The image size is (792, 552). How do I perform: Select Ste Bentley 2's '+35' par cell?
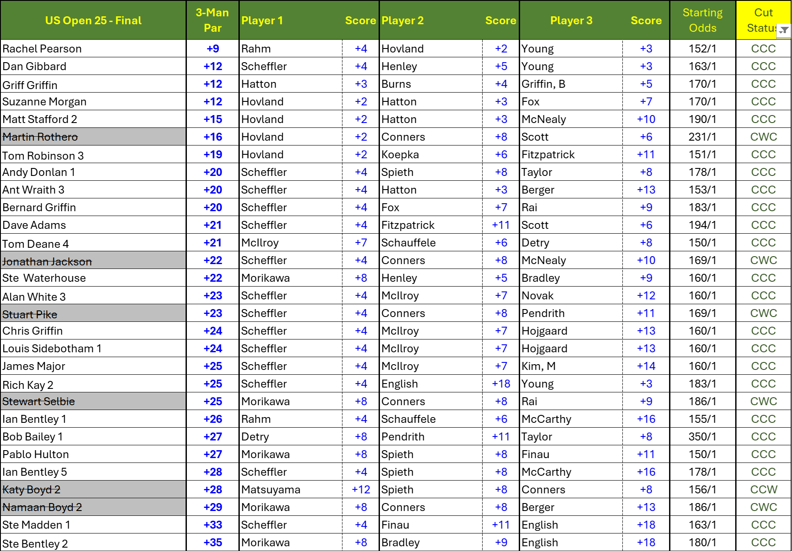tap(212, 542)
